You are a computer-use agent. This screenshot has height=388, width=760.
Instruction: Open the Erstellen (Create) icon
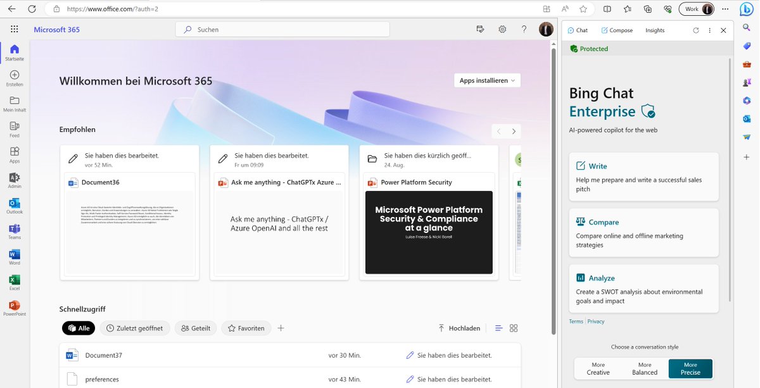[x=14, y=76]
